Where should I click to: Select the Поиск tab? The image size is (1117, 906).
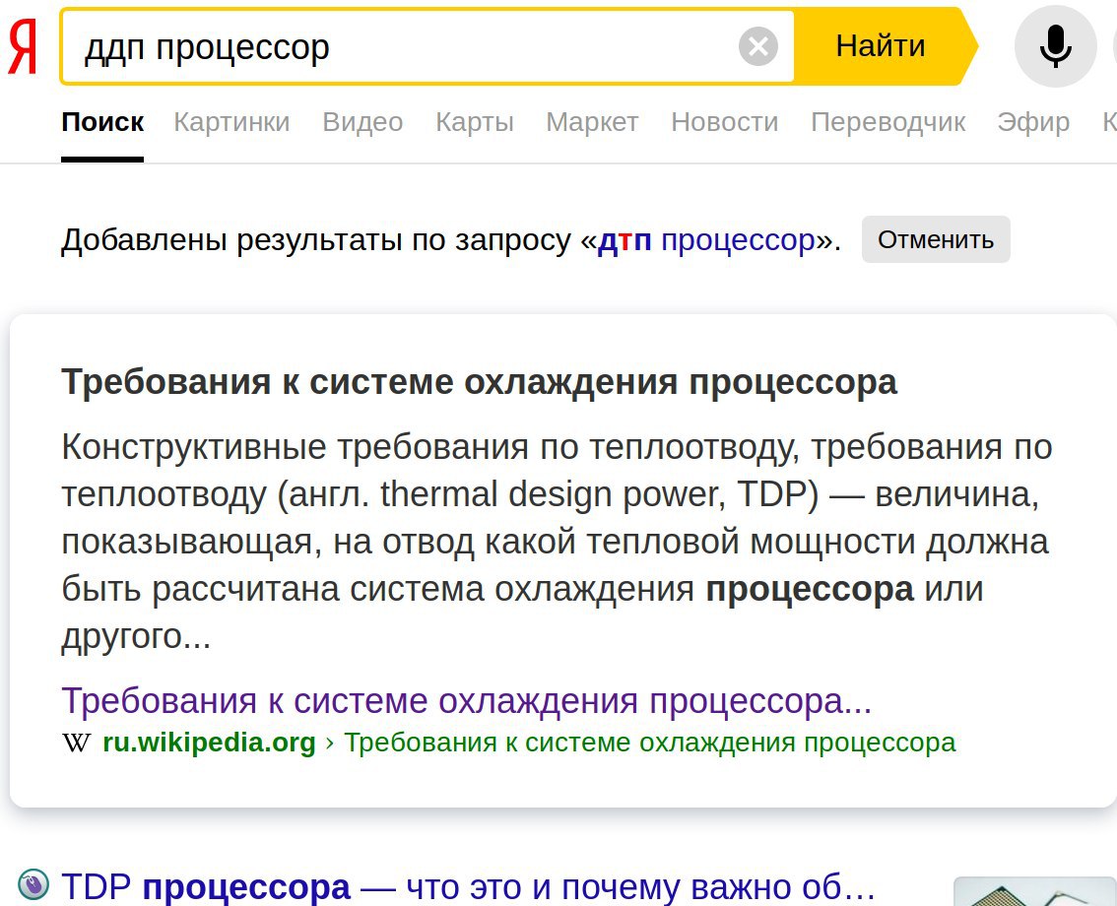[x=102, y=122]
